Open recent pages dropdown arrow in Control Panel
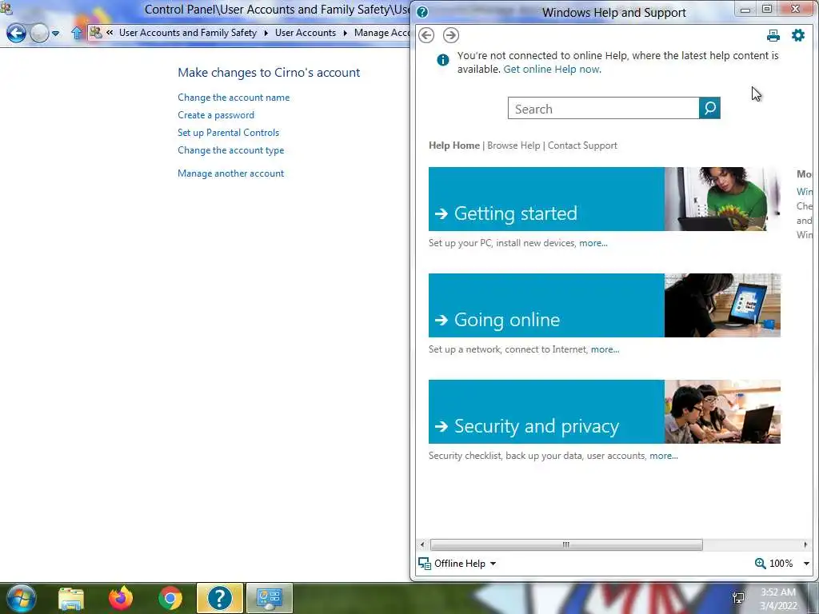This screenshot has height=614, width=819. pos(55,34)
